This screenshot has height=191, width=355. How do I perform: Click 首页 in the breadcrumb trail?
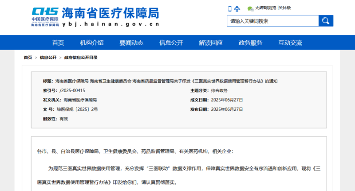[x=28, y=58]
